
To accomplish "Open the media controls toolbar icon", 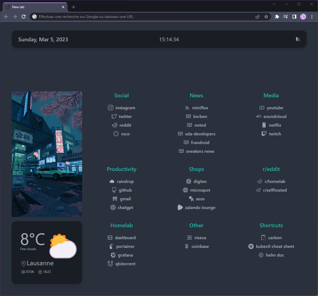I will click(x=285, y=17).
